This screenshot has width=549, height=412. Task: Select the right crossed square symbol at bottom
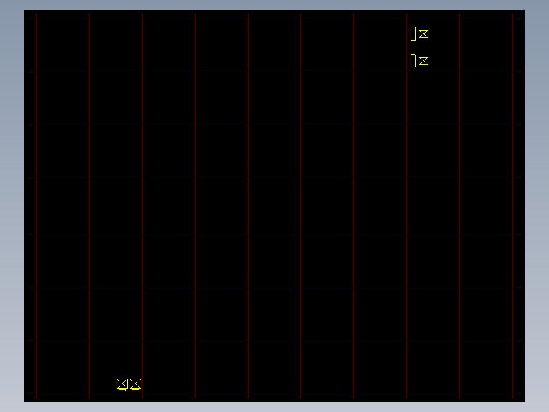point(135,383)
